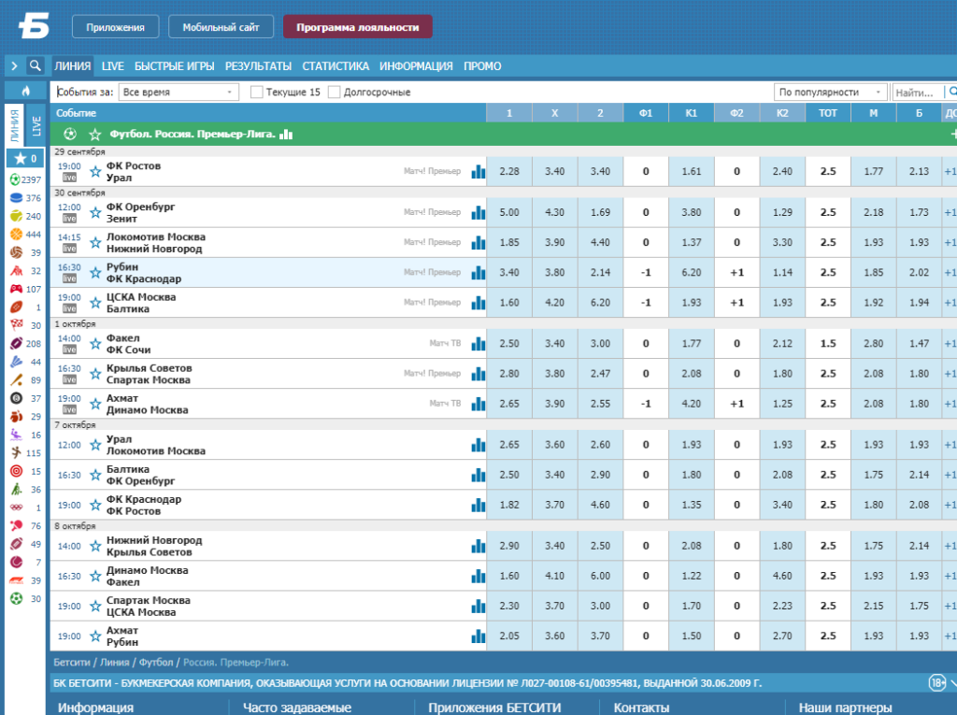Image resolution: width=957 pixels, height=715 pixels.
Task: Open league statistics icon in Премьер-Лига header
Action: click(x=286, y=135)
